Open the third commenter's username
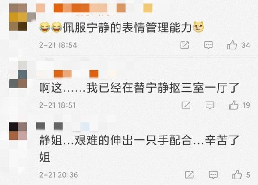The height and width of the screenshot is (185, 258). (63, 126)
